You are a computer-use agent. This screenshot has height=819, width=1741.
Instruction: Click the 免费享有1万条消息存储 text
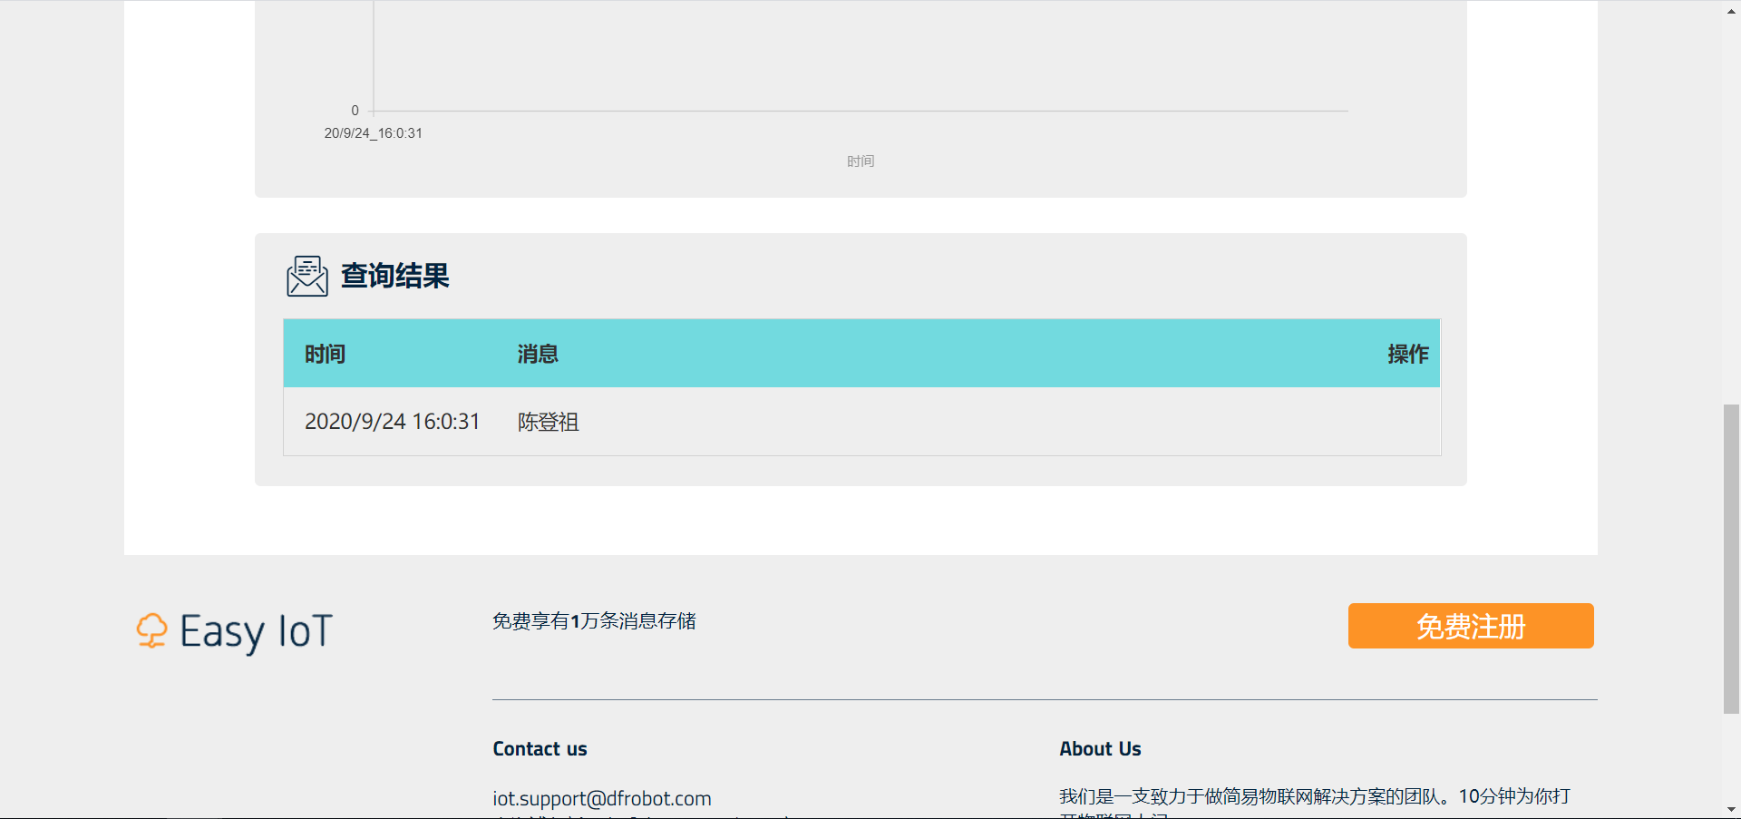(x=594, y=621)
